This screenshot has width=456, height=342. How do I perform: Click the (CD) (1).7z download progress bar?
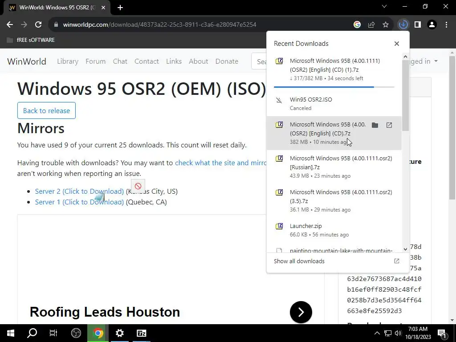pos(334,87)
